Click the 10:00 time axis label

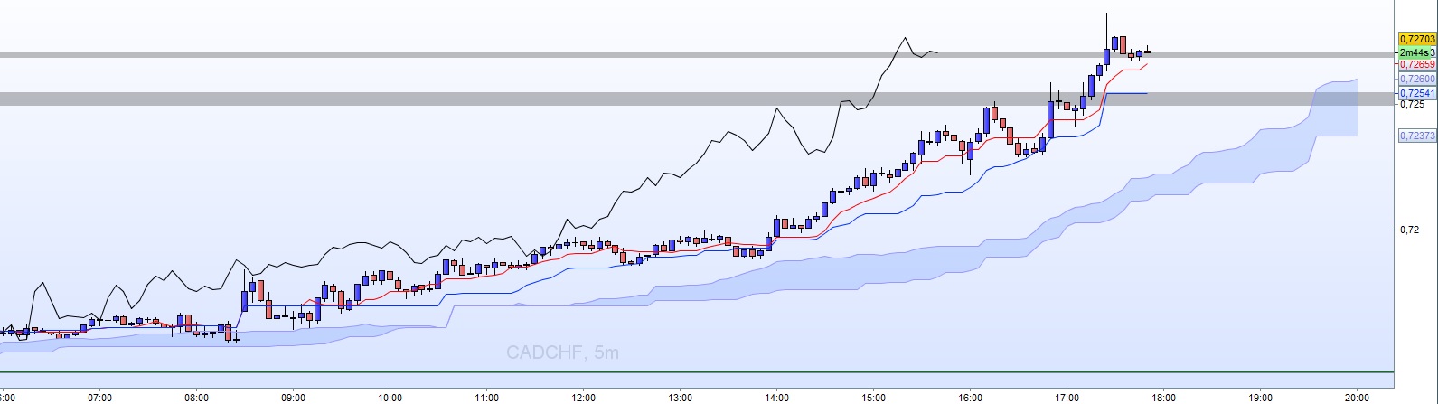[390, 397]
